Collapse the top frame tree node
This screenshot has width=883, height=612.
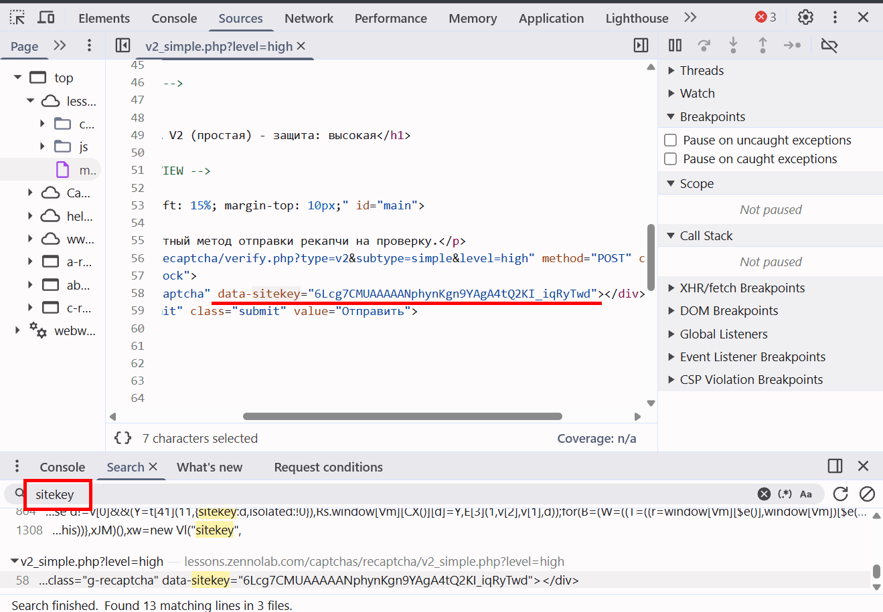[17, 78]
